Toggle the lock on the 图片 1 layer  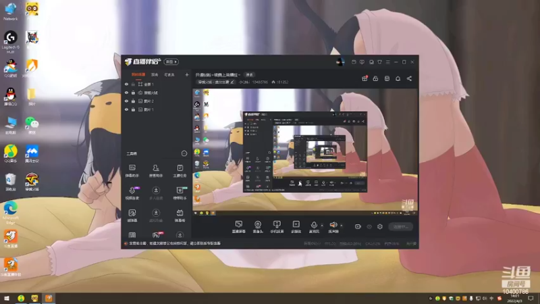point(133,109)
